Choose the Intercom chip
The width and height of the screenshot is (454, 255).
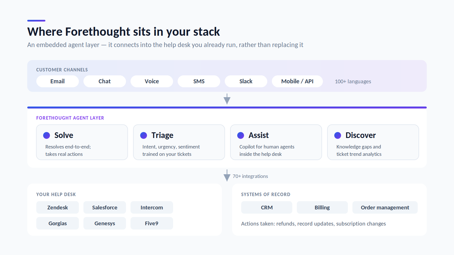(152, 207)
